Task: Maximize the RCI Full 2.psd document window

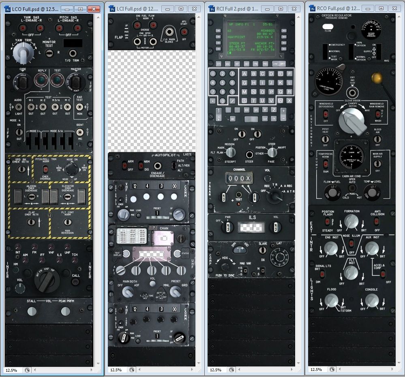Action: click(280, 9)
